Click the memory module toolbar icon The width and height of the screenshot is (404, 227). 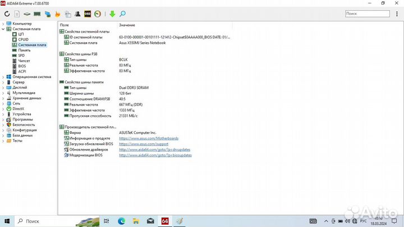[37, 14]
